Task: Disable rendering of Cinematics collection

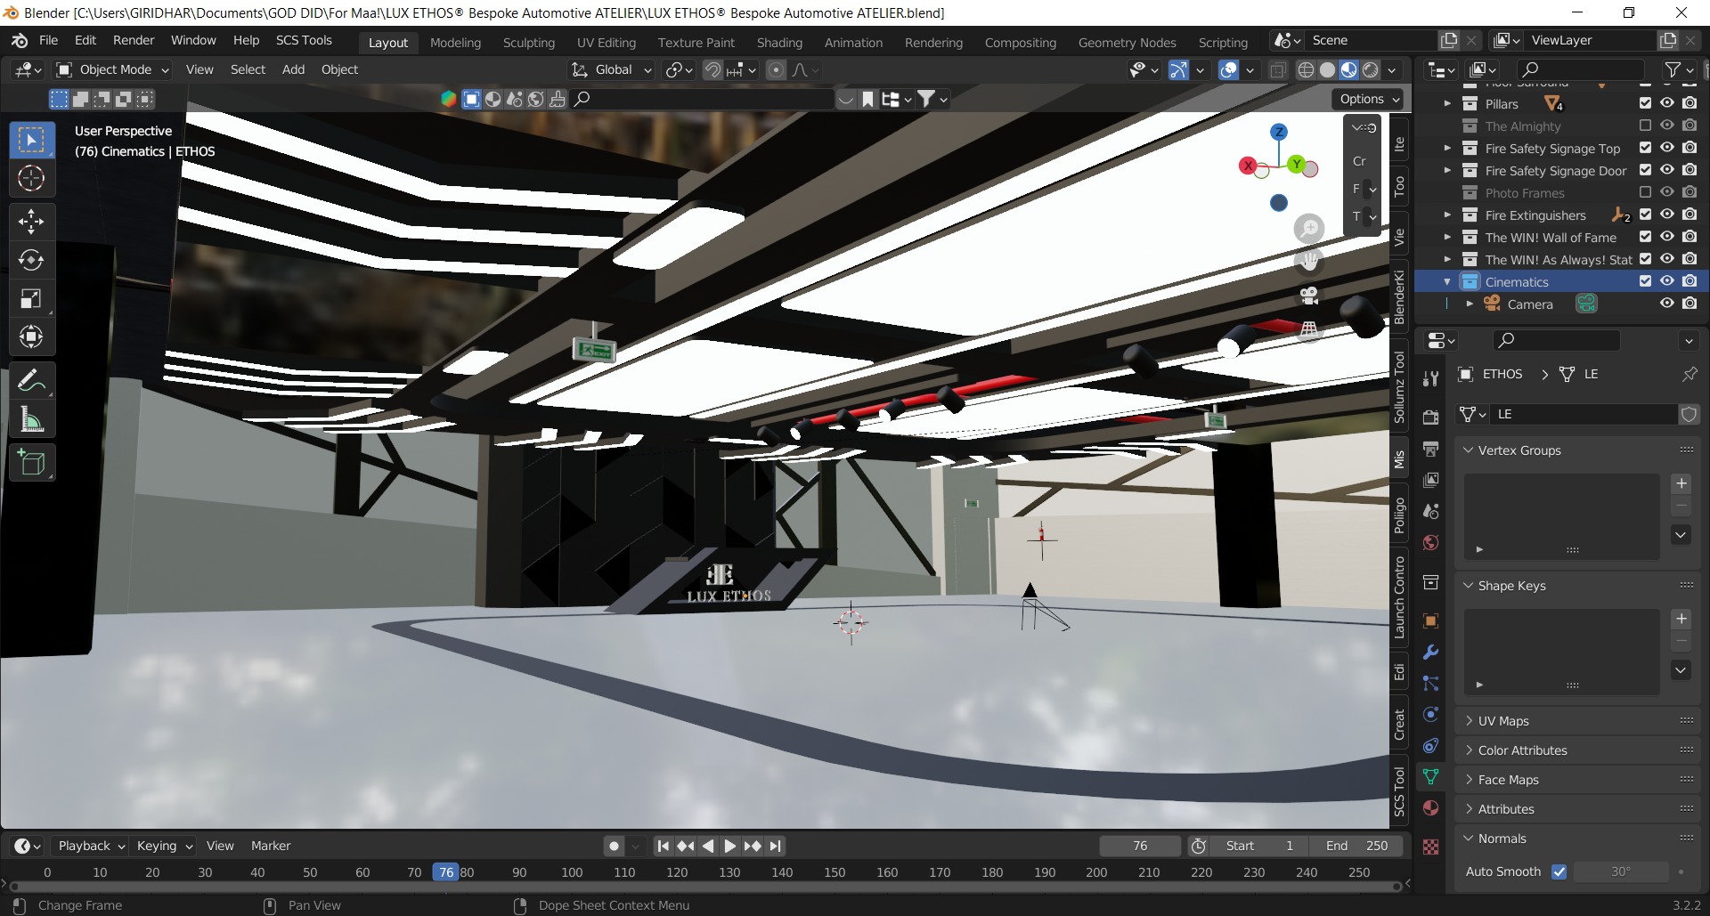Action: 1690,281
